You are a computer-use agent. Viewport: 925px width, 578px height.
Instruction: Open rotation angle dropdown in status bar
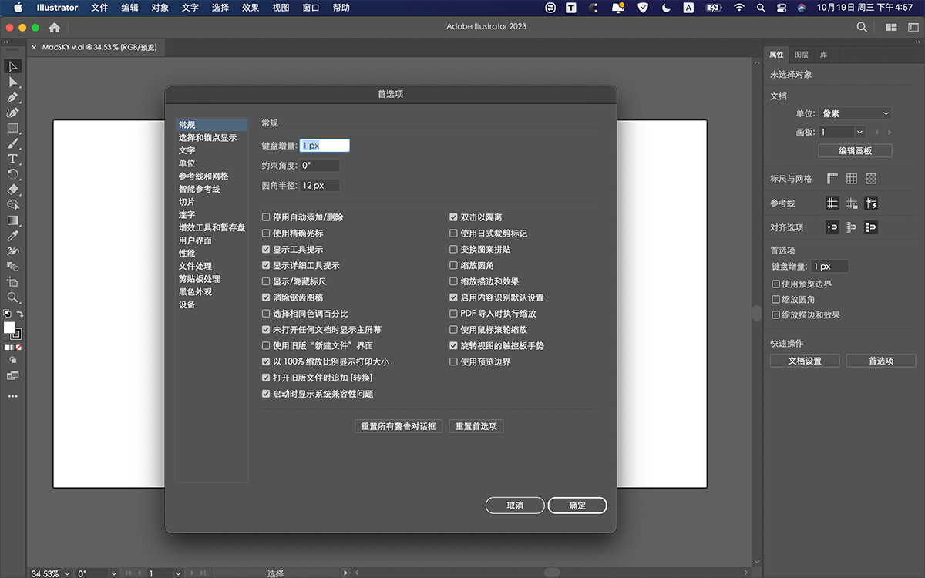coord(114,573)
